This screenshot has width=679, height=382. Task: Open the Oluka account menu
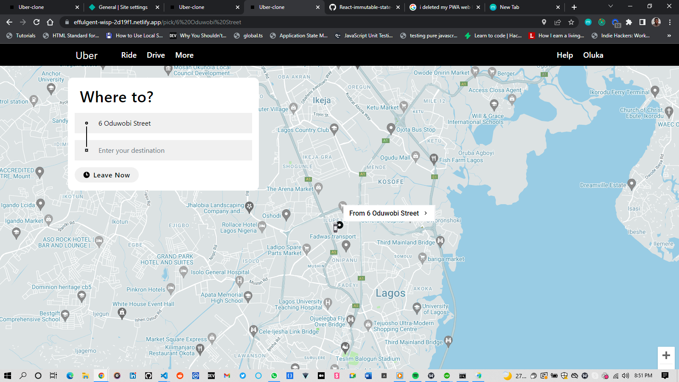click(593, 55)
